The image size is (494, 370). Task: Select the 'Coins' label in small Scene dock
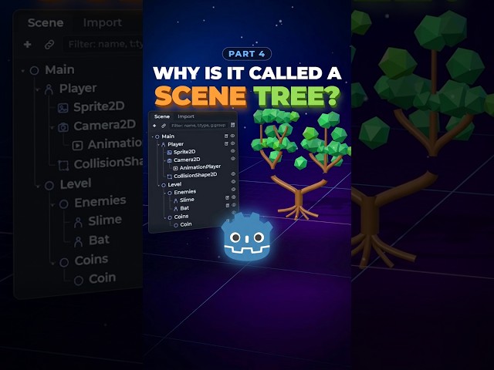point(181,217)
